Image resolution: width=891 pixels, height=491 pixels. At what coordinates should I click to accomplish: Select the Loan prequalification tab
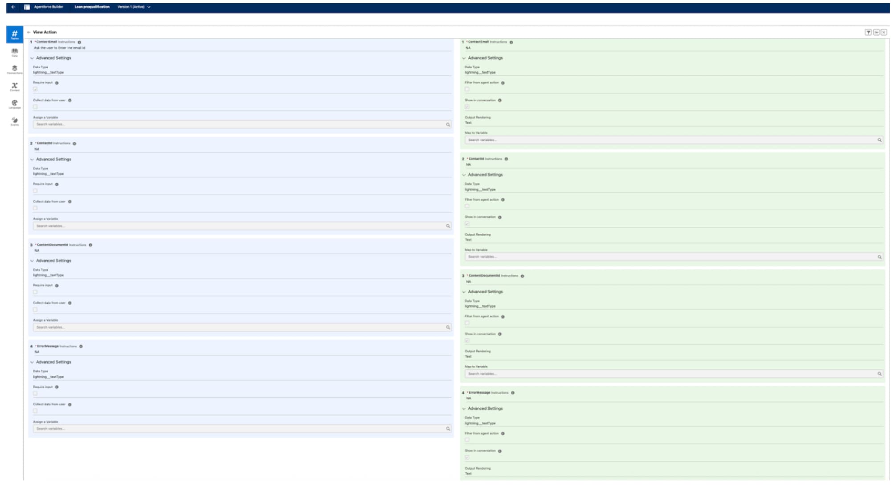pos(92,7)
